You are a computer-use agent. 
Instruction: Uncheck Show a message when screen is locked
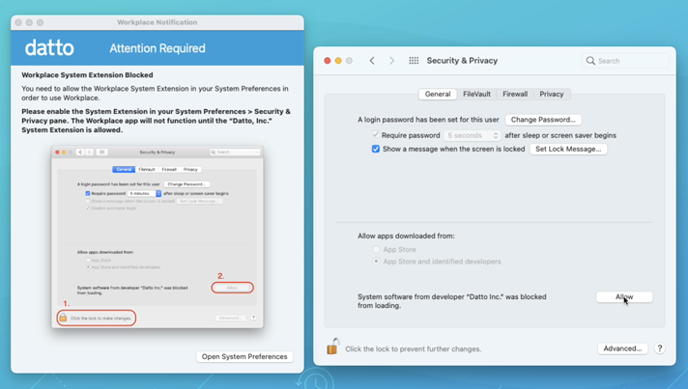tap(376, 150)
